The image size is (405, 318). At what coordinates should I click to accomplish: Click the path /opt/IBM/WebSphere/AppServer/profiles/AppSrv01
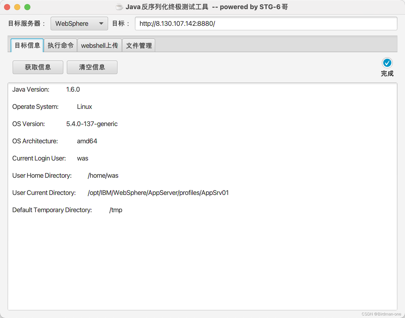158,193
